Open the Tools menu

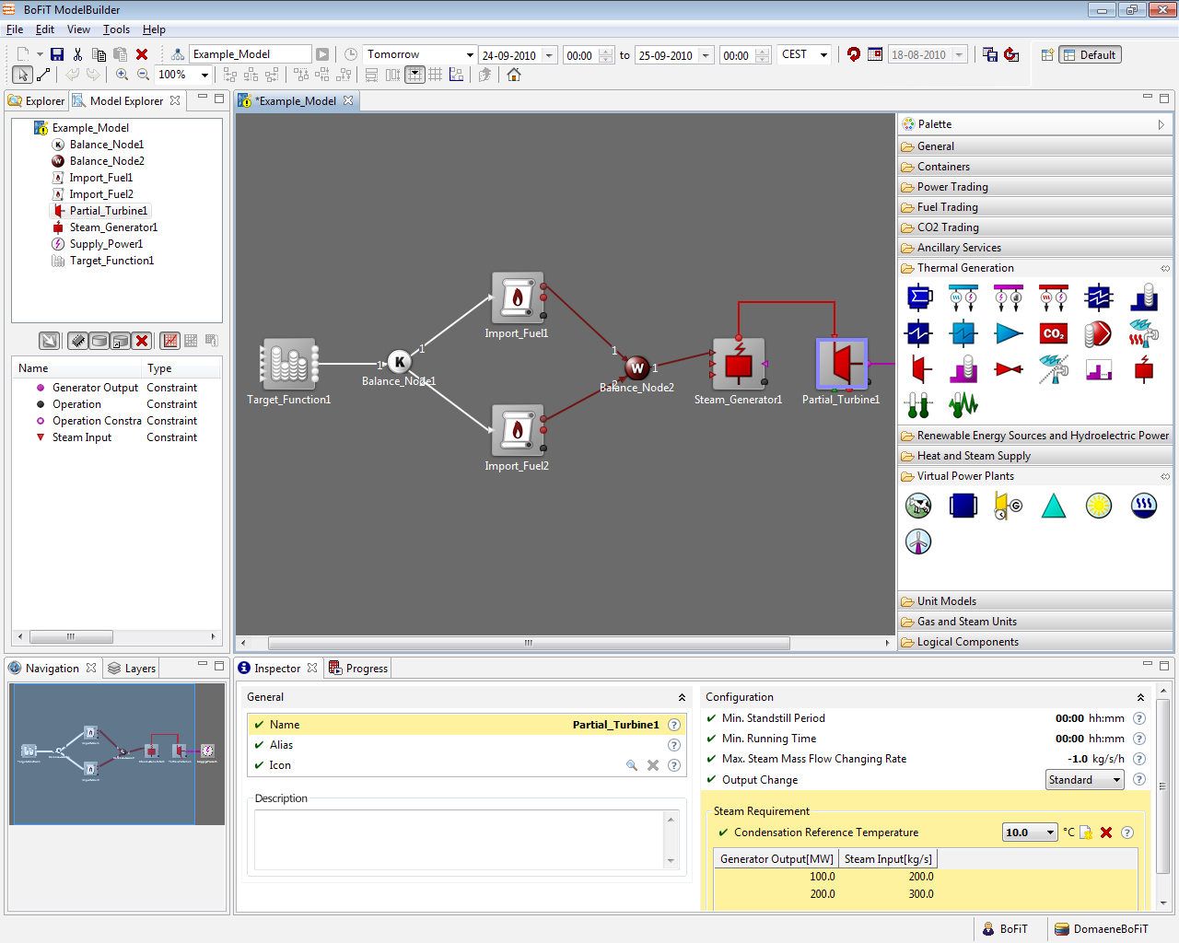[x=116, y=29]
